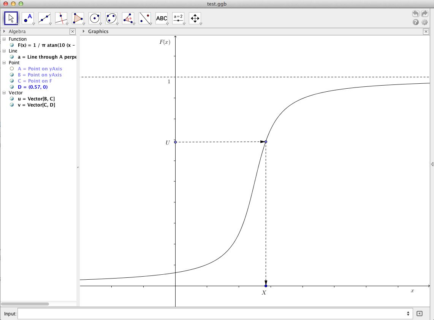This screenshot has height=320, width=434.
Task: Select the Ellipse conic tool
Action: (x=111, y=18)
